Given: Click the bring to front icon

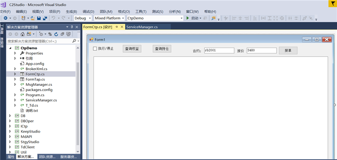Looking at the screenshot, I should (x=305, y=18).
